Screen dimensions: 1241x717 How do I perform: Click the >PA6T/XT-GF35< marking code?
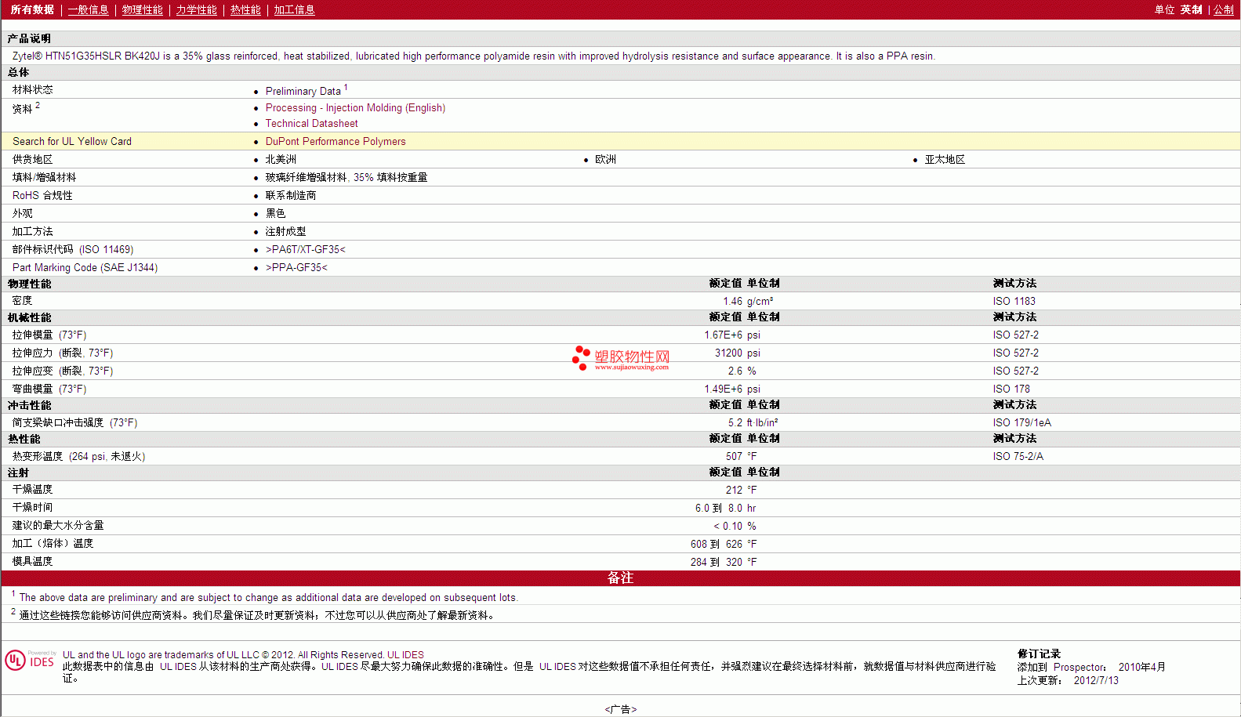[305, 250]
